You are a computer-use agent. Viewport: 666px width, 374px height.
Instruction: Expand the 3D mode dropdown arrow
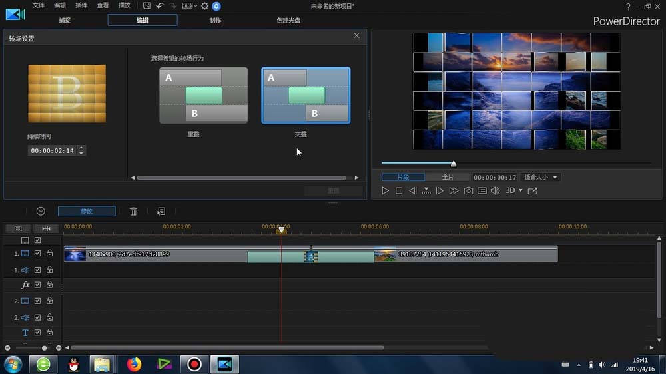coord(521,191)
